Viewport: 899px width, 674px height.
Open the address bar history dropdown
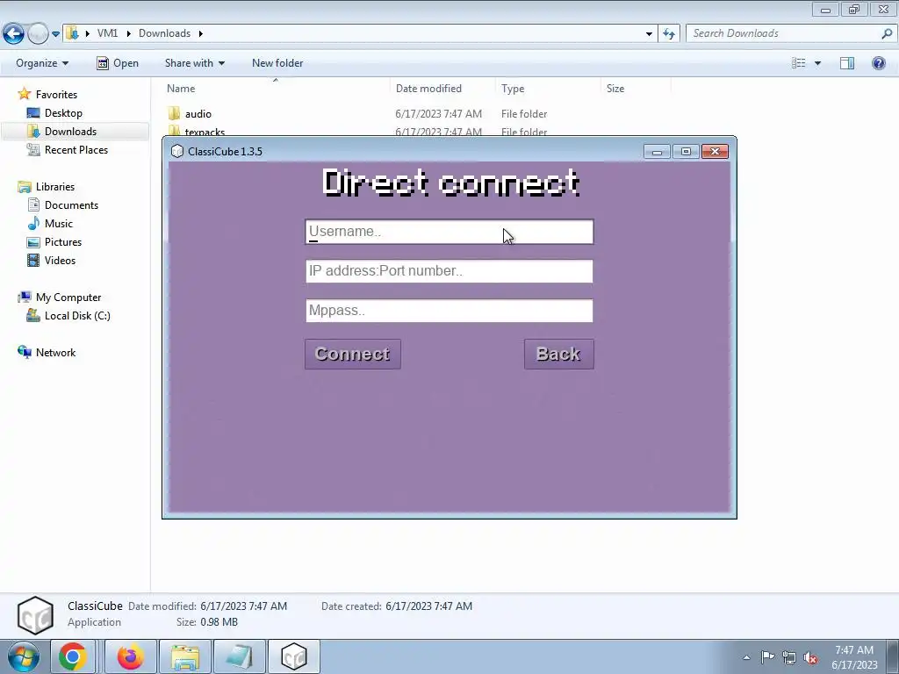tap(649, 34)
